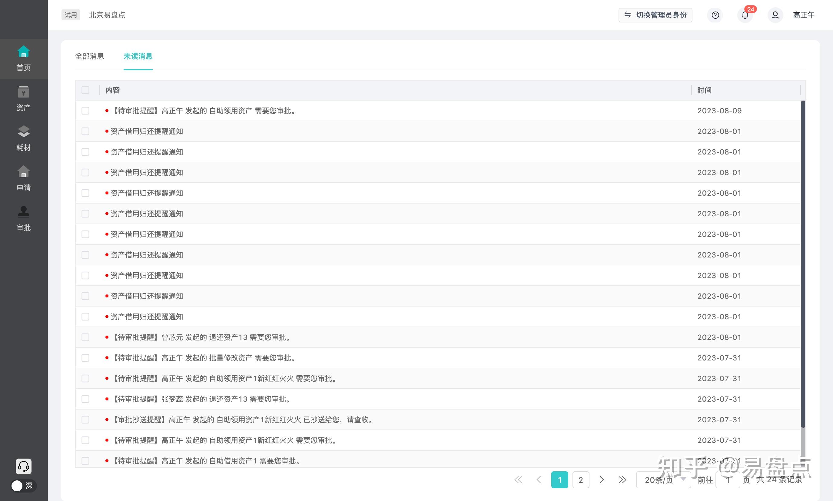Check the select-all checkbox in header
833x501 pixels.
85,90
